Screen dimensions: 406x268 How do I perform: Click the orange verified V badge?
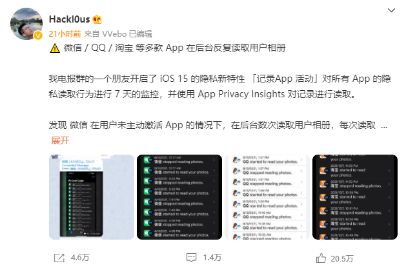38,35
